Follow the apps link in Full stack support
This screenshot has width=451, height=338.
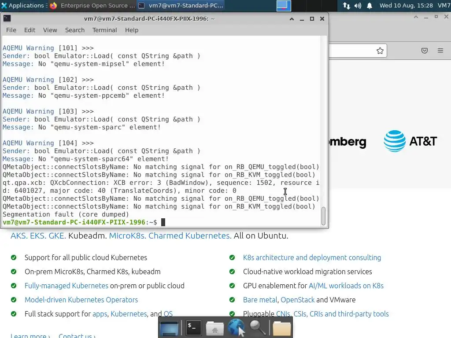click(x=100, y=314)
